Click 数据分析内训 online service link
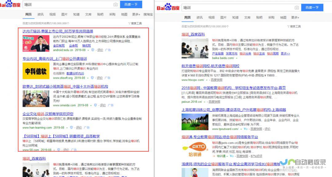Screen dimensions: 332x177 [x=75, y=74]
